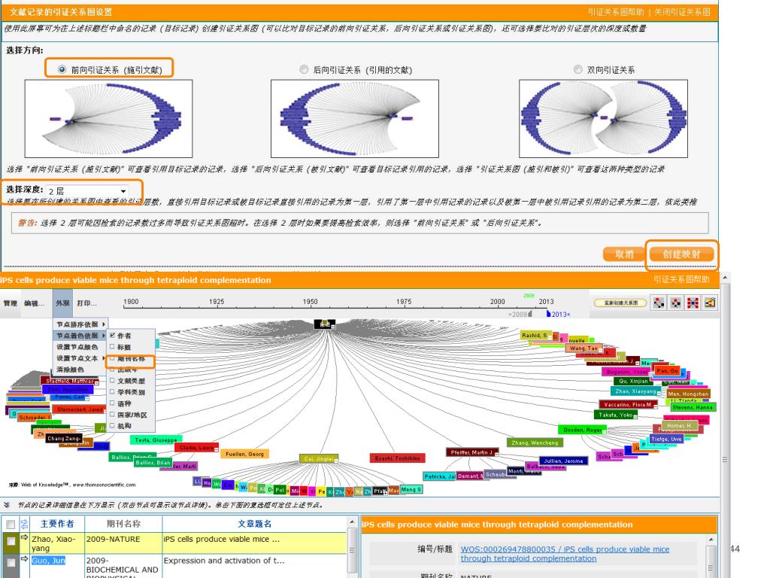Select forward citation (前向引证关系) radio button
The image size is (770, 578).
point(62,69)
